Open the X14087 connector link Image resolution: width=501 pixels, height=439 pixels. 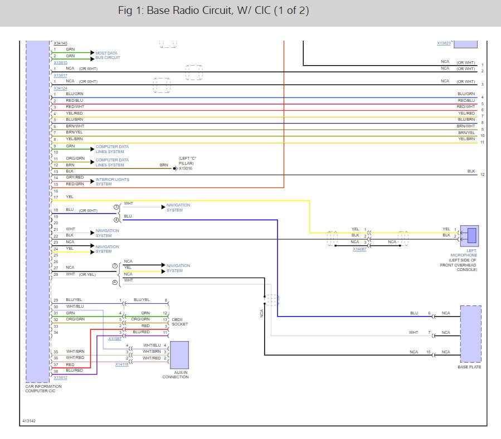point(359,249)
